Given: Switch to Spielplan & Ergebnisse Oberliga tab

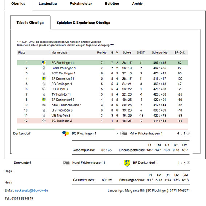Looking at the screenshot, I should click(x=83, y=23).
